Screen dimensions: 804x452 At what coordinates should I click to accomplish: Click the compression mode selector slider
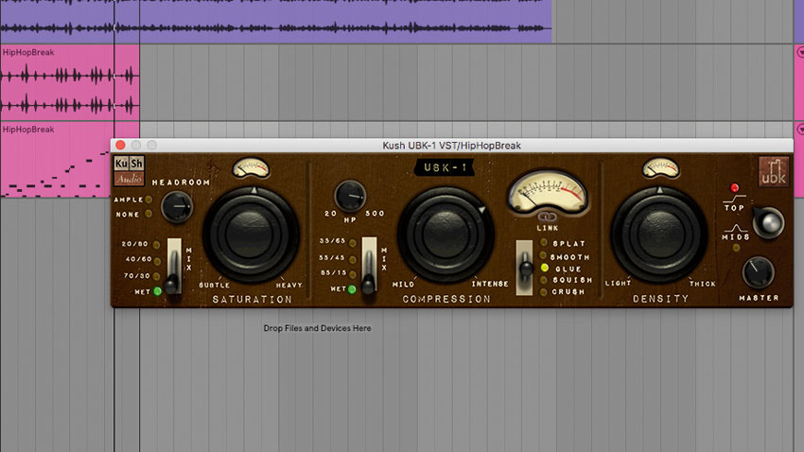click(x=525, y=268)
